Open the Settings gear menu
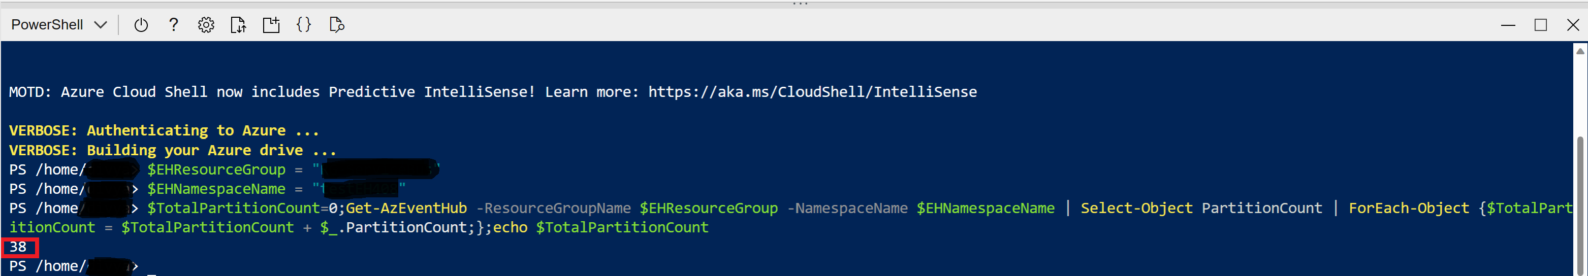 [206, 25]
